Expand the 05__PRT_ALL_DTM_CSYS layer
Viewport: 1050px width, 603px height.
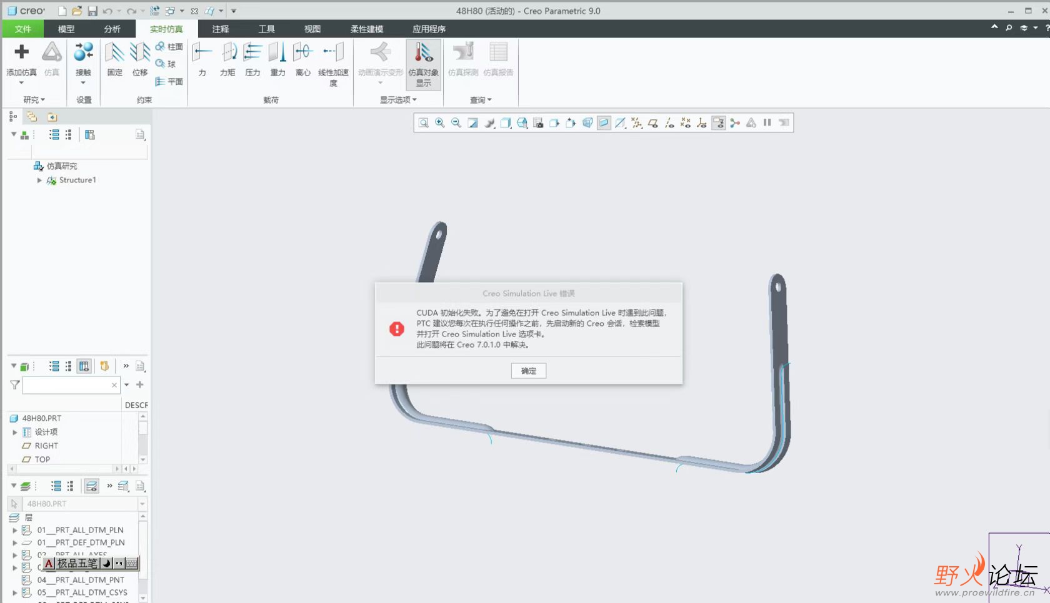15,592
